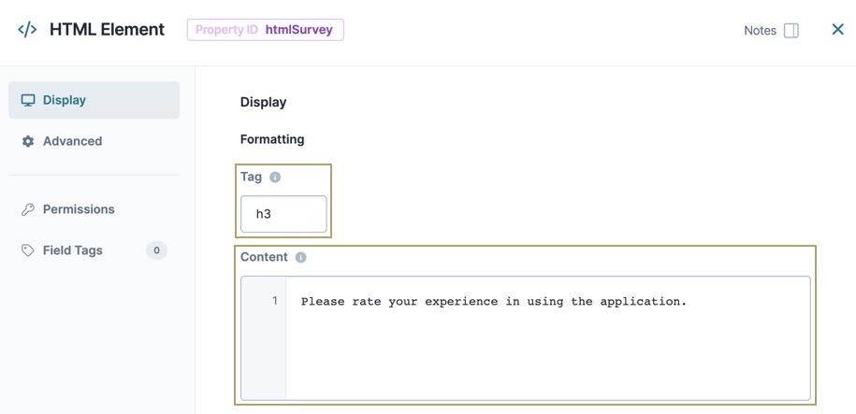Image resolution: width=856 pixels, height=414 pixels.
Task: Click the Display heading above Formatting
Action: [x=263, y=102]
